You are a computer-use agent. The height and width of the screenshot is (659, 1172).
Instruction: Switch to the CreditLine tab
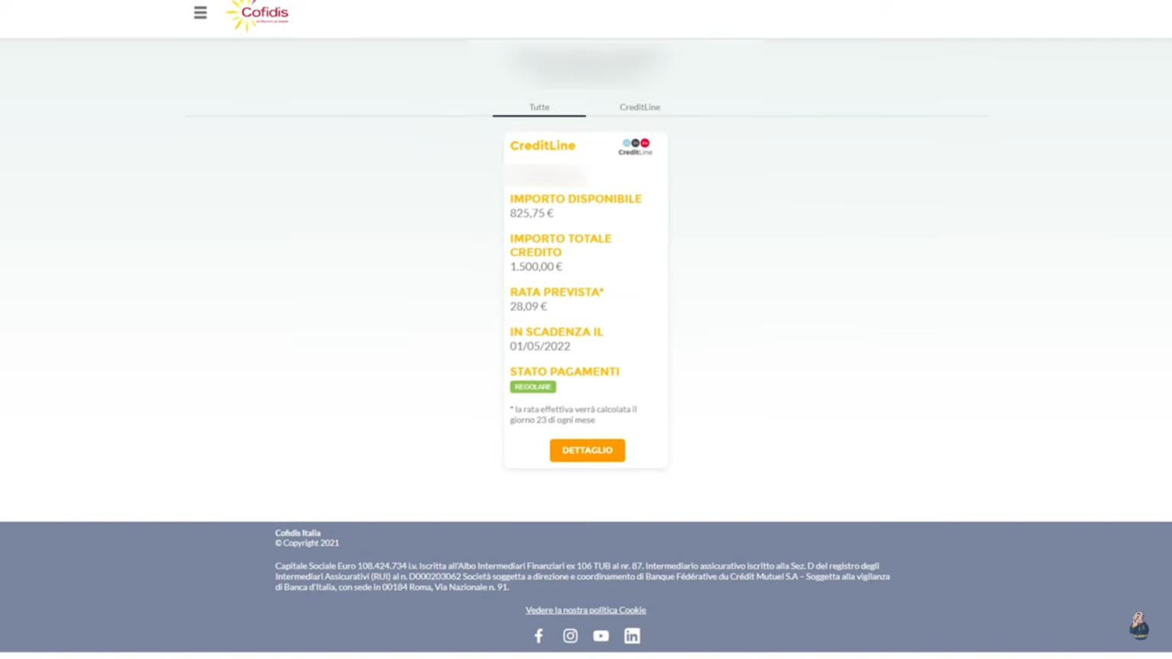coord(639,107)
